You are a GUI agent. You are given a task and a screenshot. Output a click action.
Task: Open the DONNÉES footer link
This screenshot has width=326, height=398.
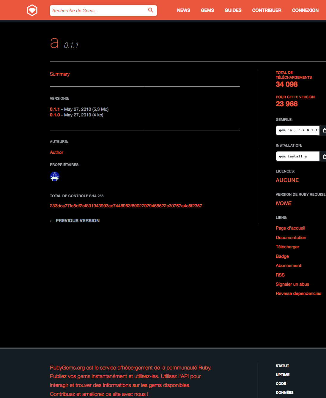point(285,393)
